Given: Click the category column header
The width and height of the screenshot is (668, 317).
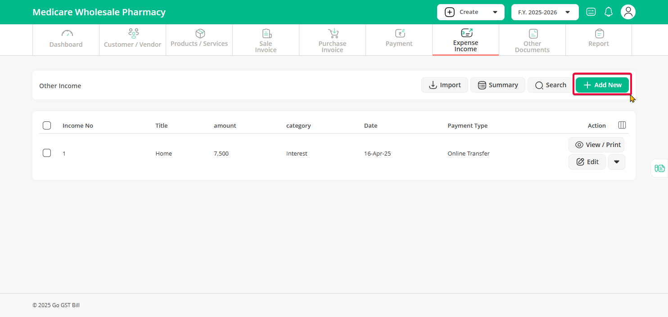Looking at the screenshot, I should click(298, 125).
